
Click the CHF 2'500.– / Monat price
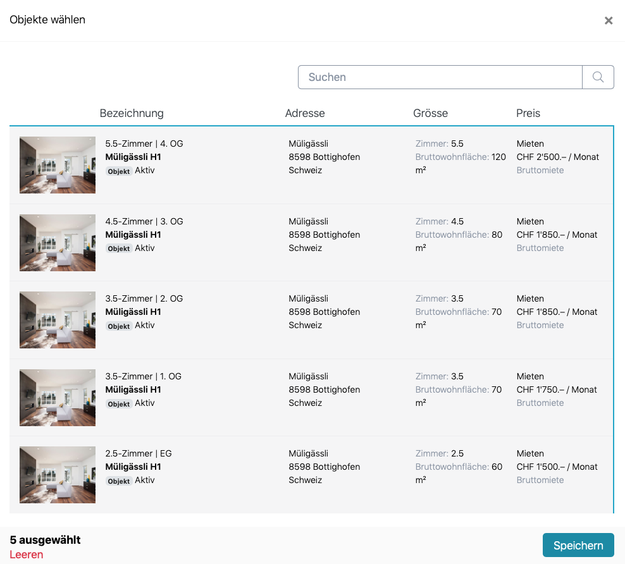point(557,157)
